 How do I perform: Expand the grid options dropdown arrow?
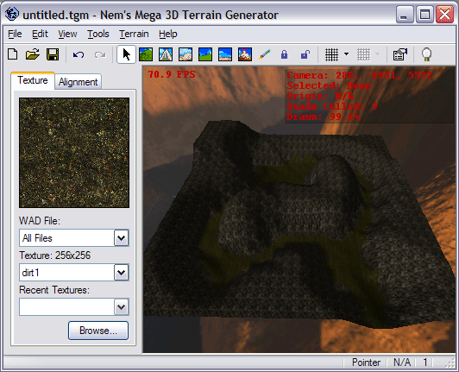click(x=346, y=54)
